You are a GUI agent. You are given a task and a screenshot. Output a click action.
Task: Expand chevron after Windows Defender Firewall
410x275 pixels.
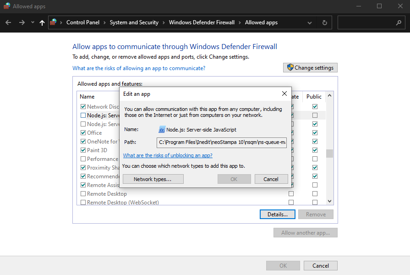pos(240,23)
